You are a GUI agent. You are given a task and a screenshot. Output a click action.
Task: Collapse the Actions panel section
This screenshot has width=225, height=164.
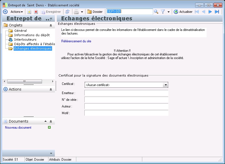pos(51,89)
